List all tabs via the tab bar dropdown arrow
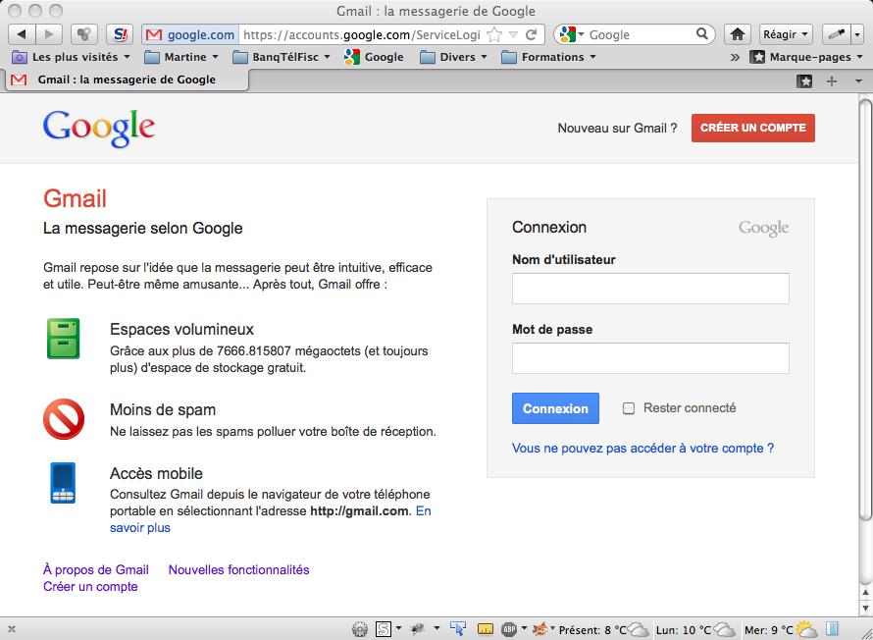 pos(858,81)
